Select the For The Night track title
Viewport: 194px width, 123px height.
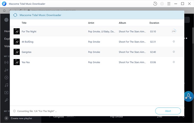click(x=29, y=32)
